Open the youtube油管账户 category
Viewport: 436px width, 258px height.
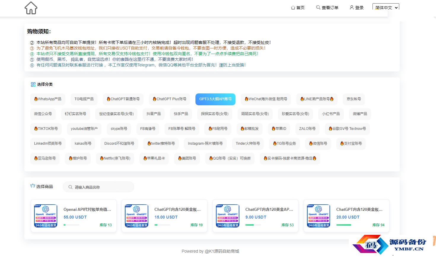coord(84,129)
